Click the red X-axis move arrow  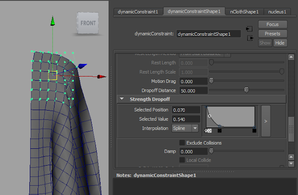point(102,77)
